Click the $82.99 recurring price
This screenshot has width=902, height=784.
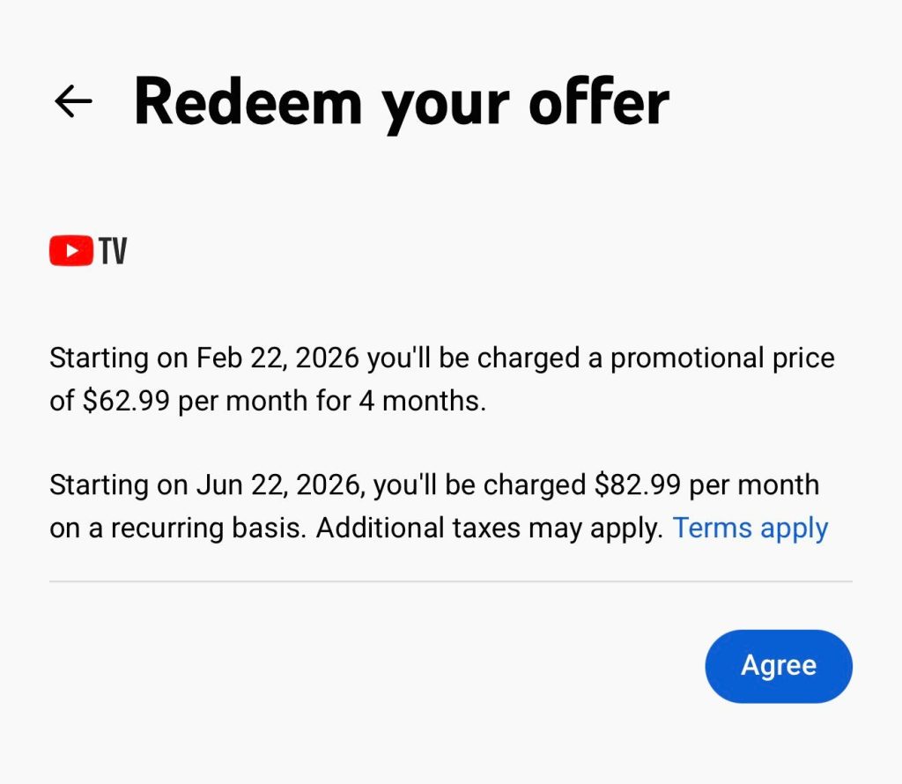pyautogui.click(x=638, y=485)
